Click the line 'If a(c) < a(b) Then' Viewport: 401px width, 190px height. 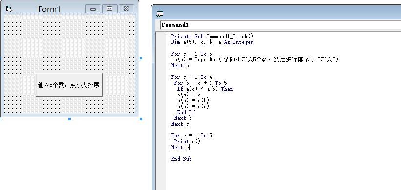[x=205, y=89]
